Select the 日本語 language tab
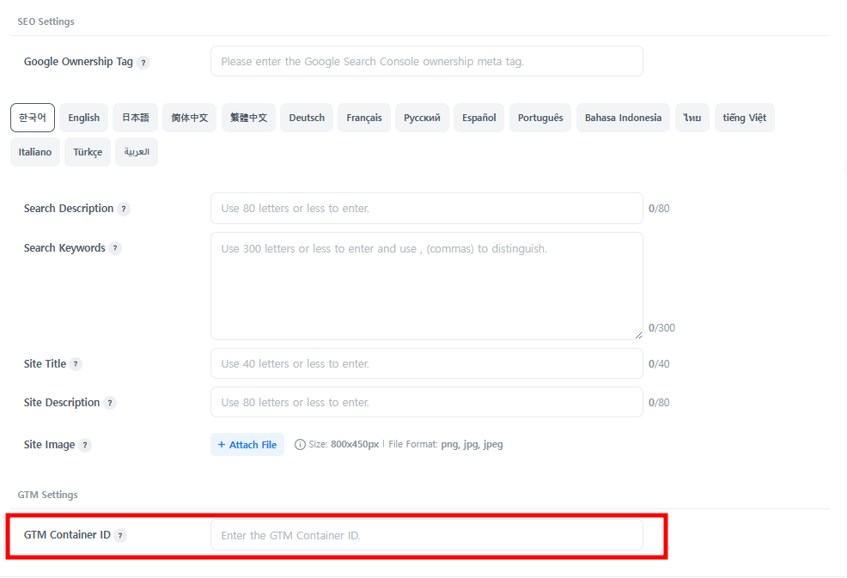 point(135,118)
